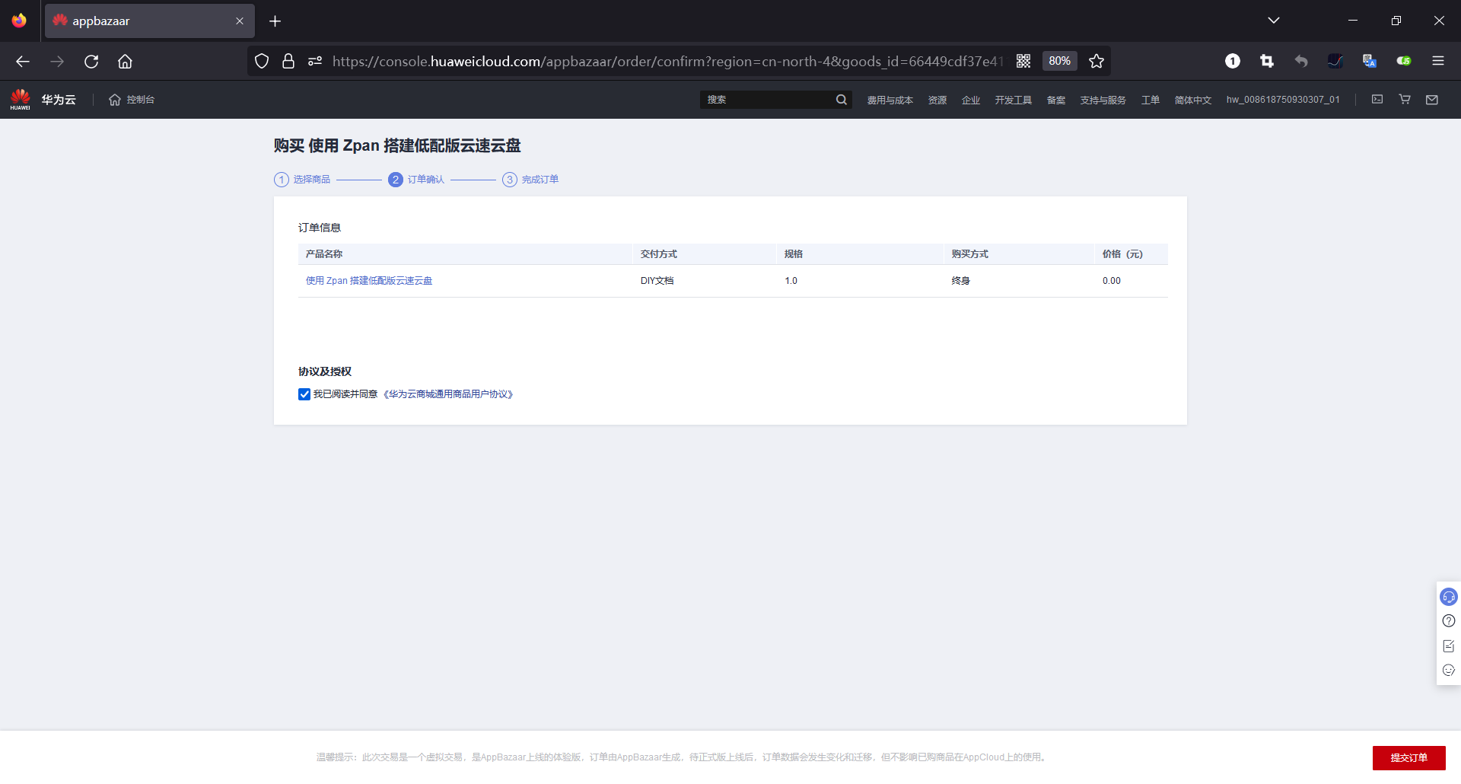Click the forward navigation arrow

click(57, 62)
